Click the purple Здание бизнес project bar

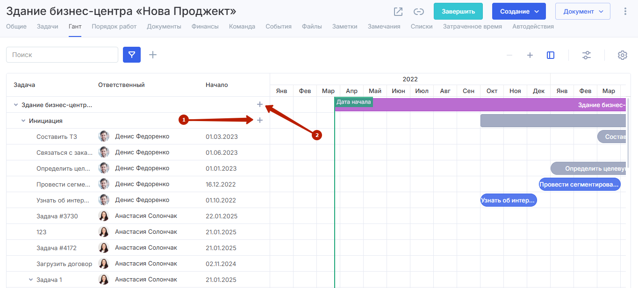click(x=480, y=105)
